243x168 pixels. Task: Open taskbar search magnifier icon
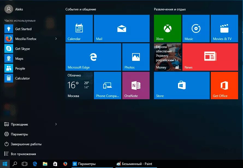point(15,164)
